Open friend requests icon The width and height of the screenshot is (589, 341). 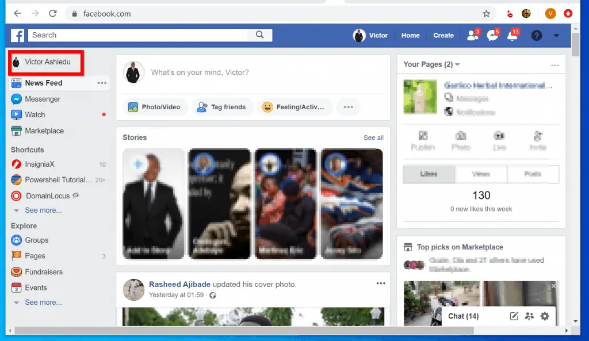click(473, 35)
